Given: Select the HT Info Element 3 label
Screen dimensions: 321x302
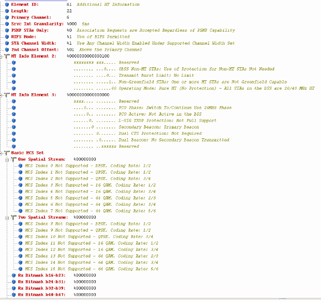Looking at the screenshot, I should coord(34,95).
